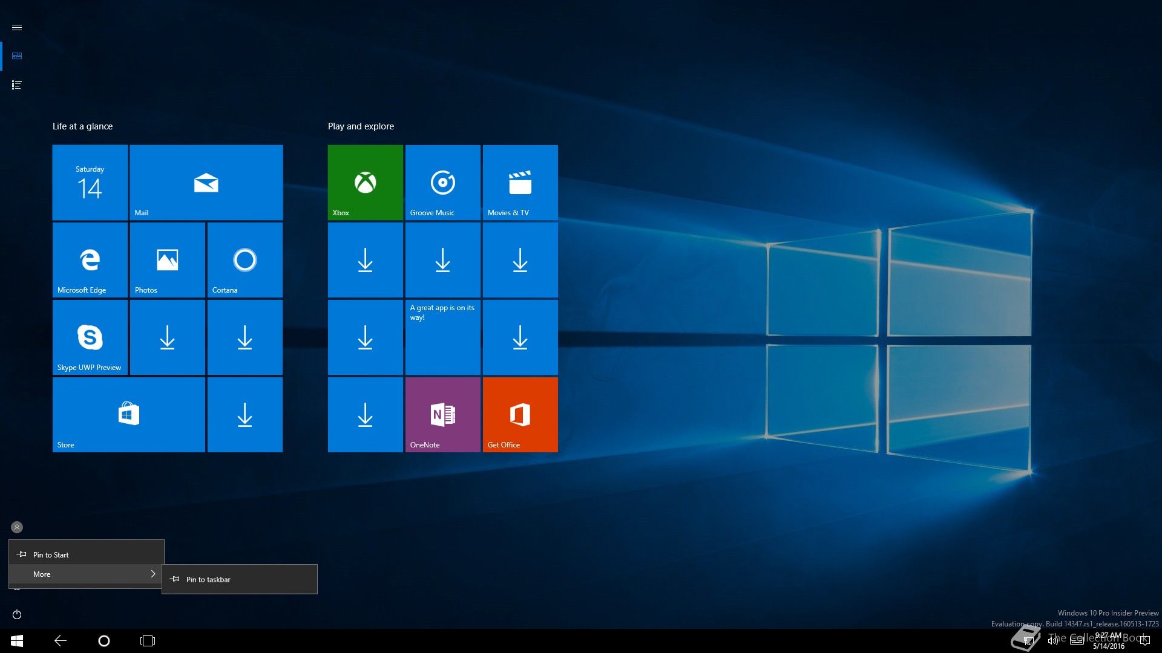Open the Action Center notification icon

[1144, 641]
